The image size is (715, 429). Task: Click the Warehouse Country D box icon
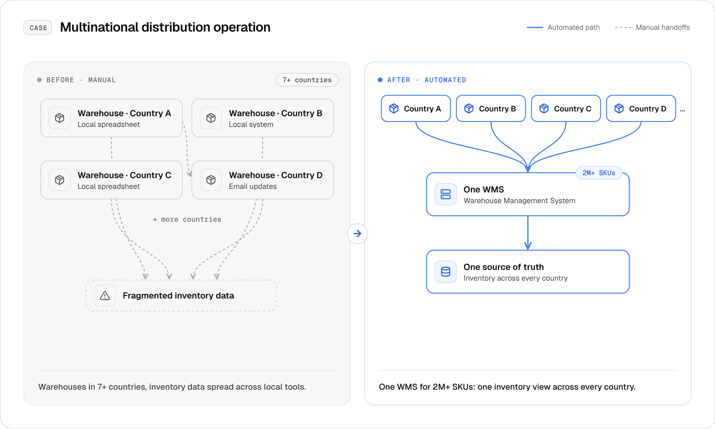pos(211,180)
